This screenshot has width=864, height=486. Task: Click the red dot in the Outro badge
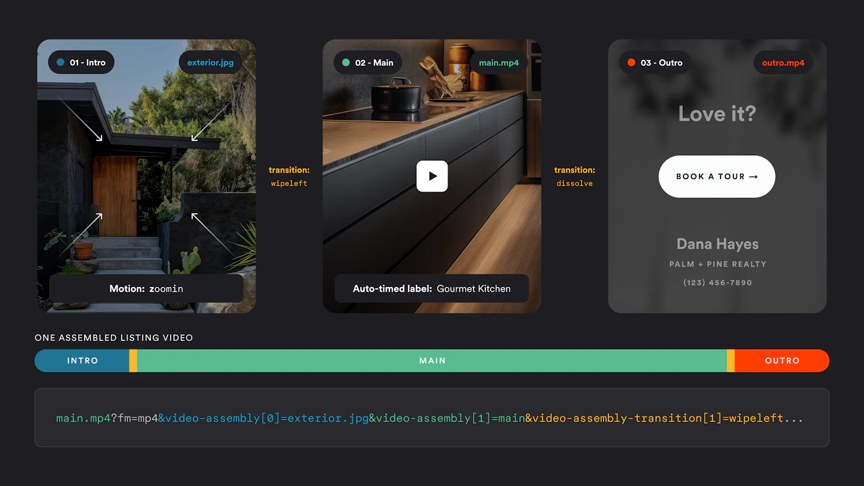(631, 62)
